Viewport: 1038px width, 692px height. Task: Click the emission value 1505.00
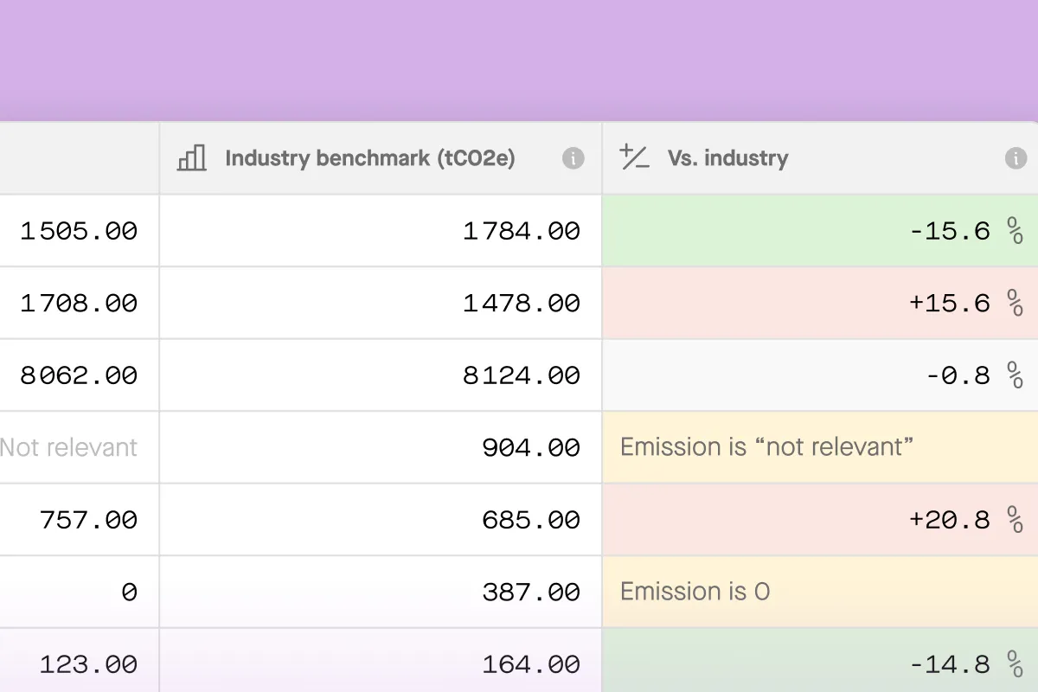[79, 231]
